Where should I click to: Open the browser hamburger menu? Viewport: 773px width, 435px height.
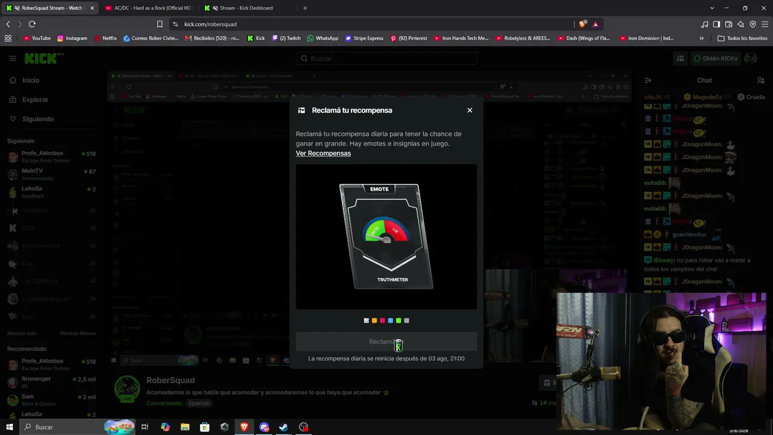pos(765,24)
